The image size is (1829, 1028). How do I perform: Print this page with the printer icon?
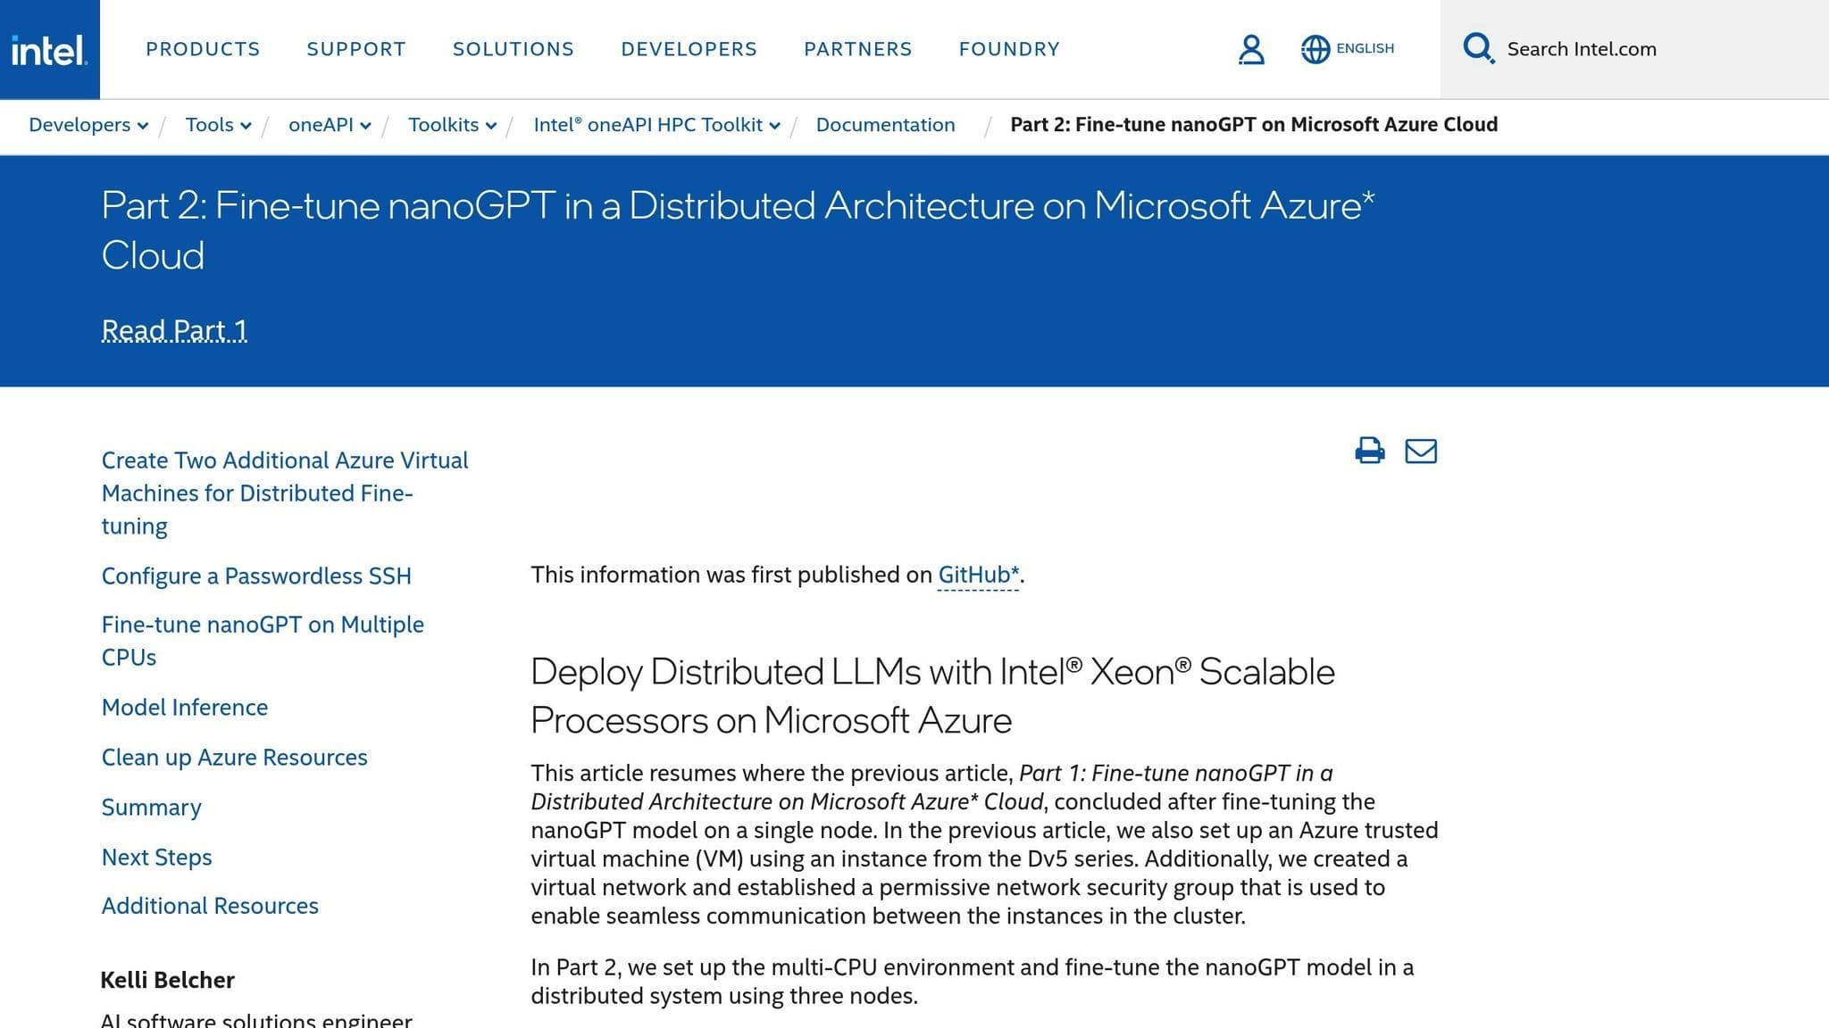coord(1370,451)
